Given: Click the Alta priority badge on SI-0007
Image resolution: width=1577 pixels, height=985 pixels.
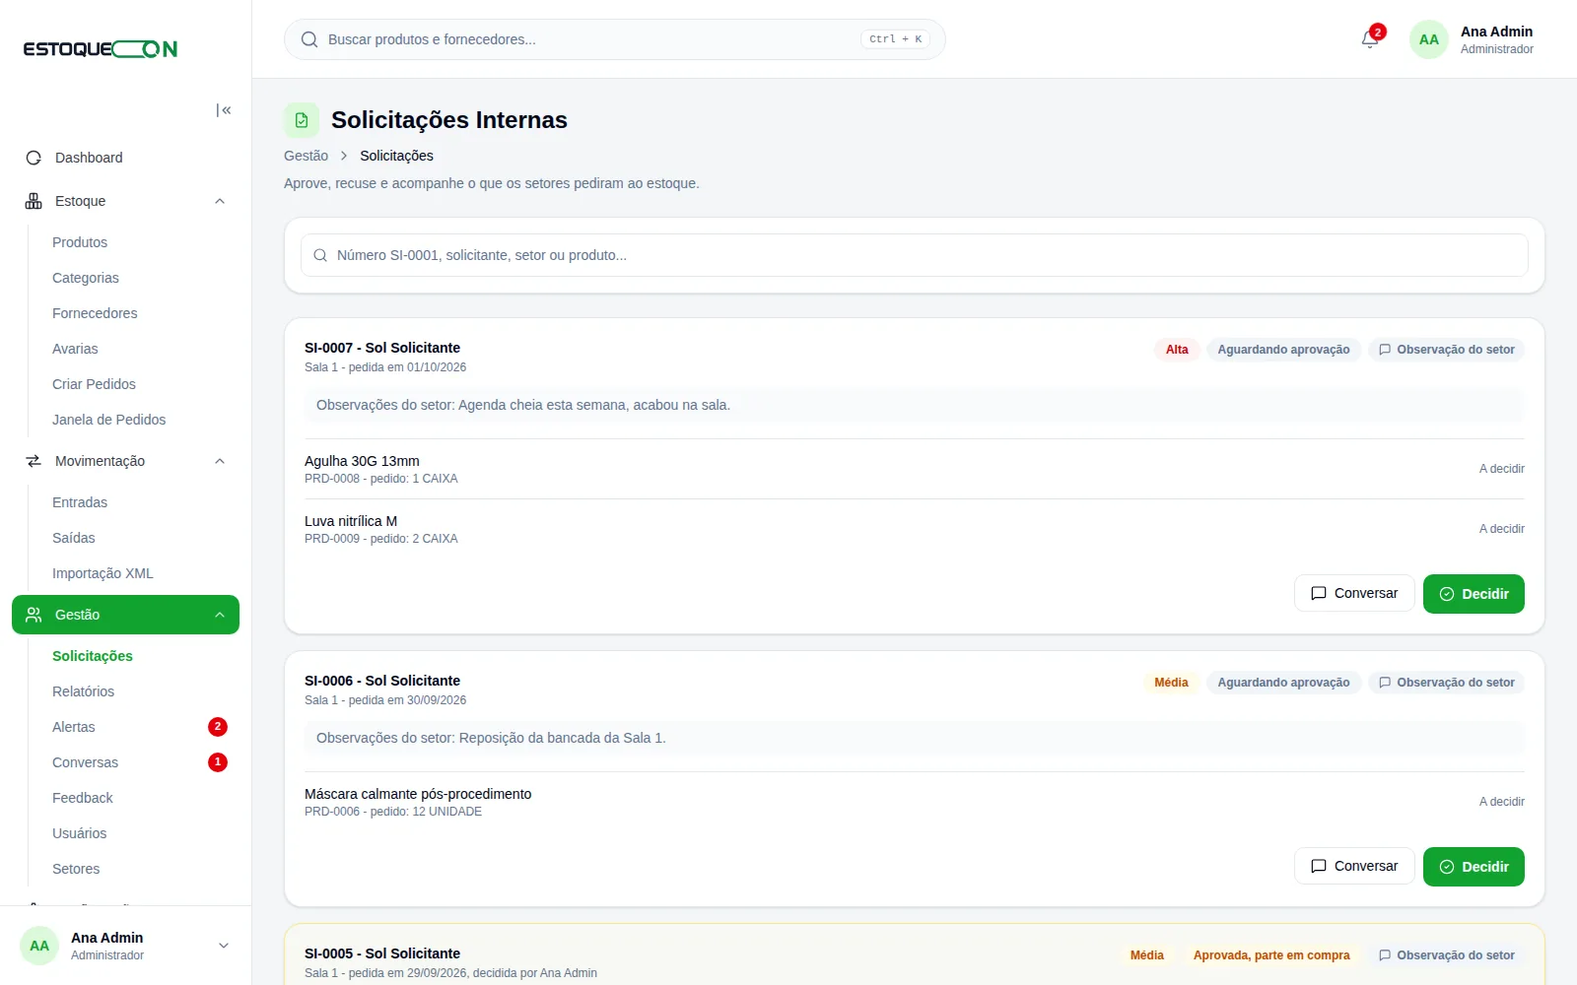Looking at the screenshot, I should point(1177,350).
